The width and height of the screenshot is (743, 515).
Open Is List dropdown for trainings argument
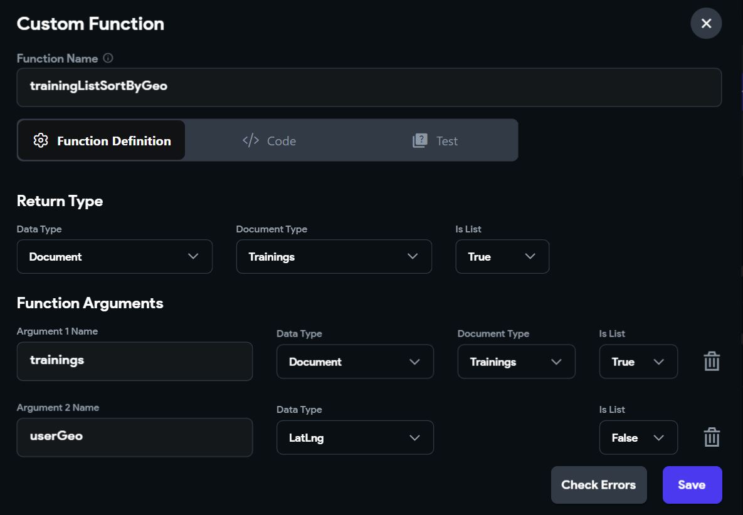pyautogui.click(x=638, y=362)
